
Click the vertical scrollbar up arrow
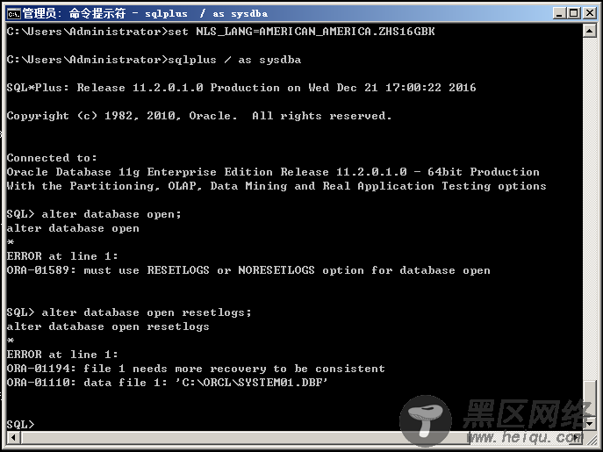click(590, 31)
